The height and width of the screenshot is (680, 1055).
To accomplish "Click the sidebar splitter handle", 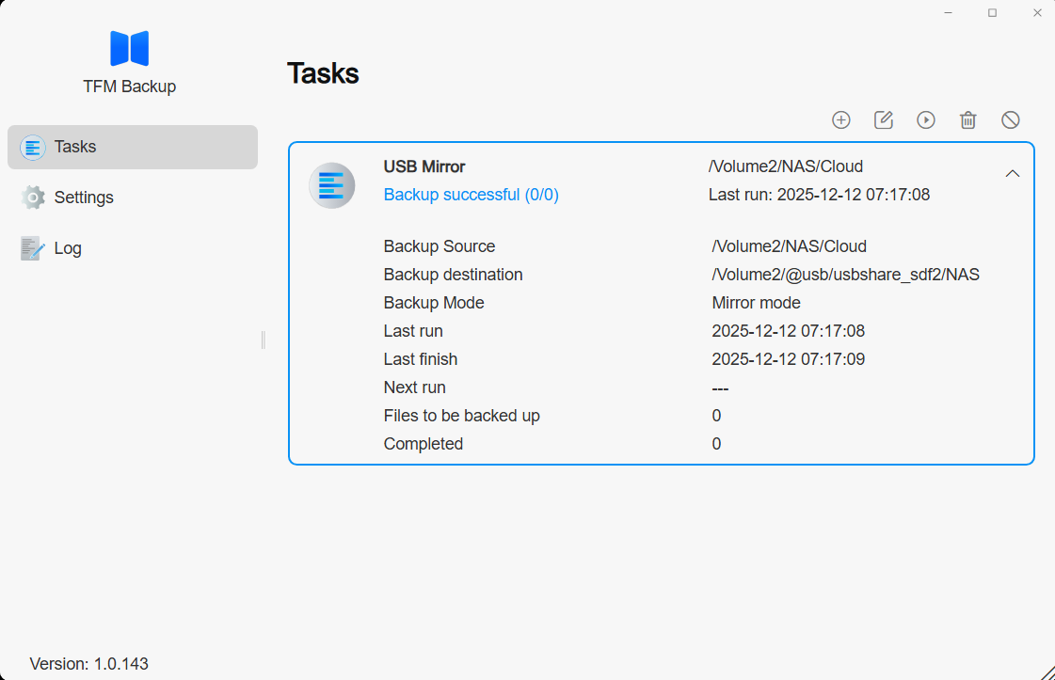I will tap(264, 340).
